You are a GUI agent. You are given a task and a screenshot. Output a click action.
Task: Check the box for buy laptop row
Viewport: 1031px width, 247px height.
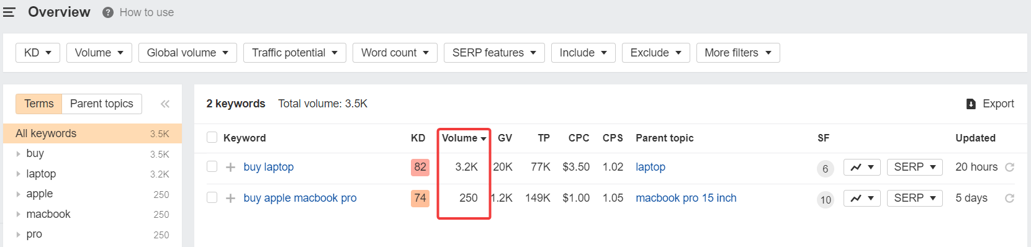pyautogui.click(x=212, y=166)
